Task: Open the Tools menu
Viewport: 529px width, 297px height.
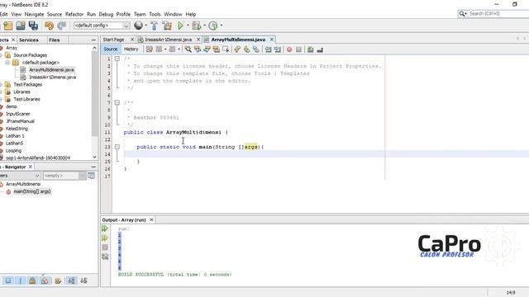Action: 155,14
